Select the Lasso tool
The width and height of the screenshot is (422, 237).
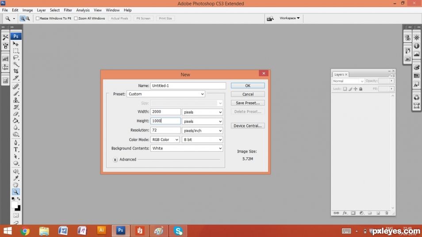click(x=15, y=57)
